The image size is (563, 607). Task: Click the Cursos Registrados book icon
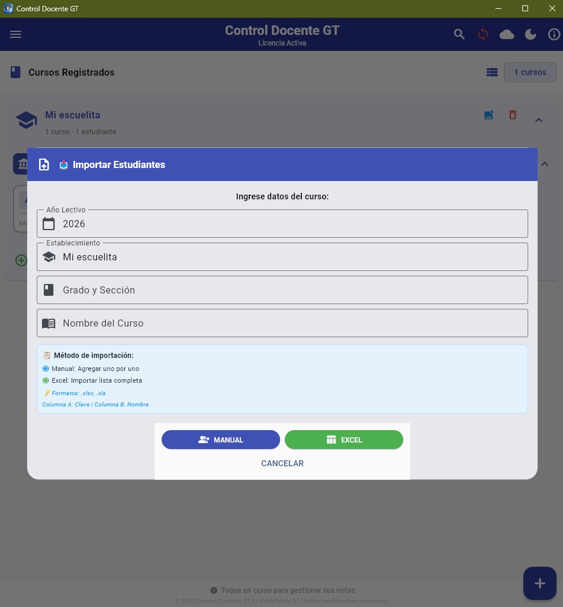[15, 72]
